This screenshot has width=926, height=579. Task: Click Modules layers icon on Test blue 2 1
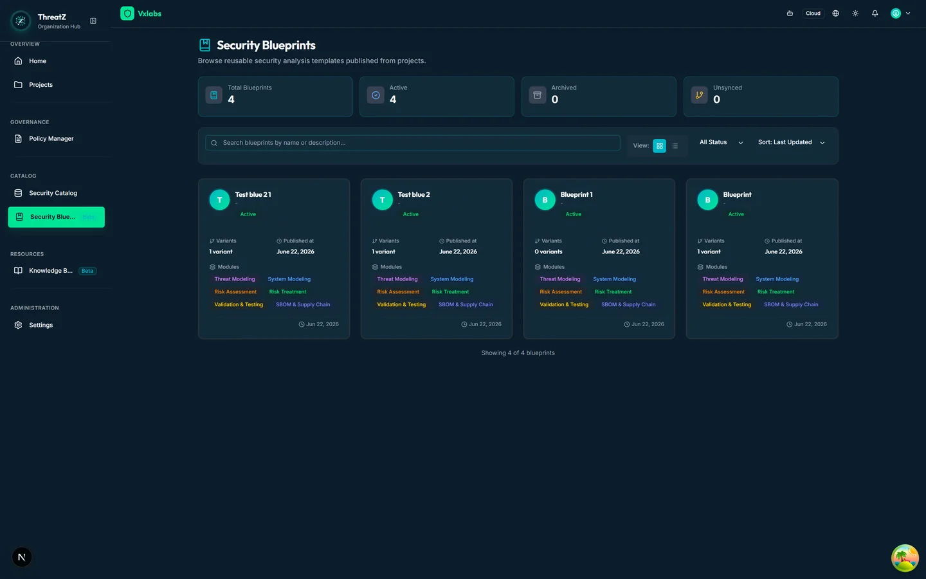pyautogui.click(x=212, y=267)
